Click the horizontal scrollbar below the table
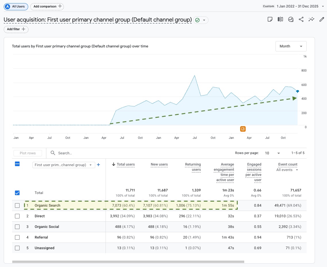Image resolution: width=327 pixels, height=267 pixels. (x=128, y=262)
